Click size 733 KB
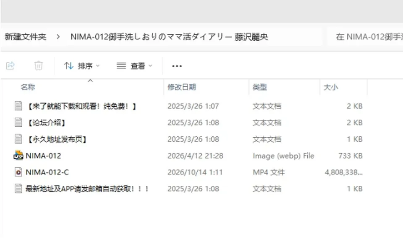Screen dimensions: 403x238 (350, 156)
